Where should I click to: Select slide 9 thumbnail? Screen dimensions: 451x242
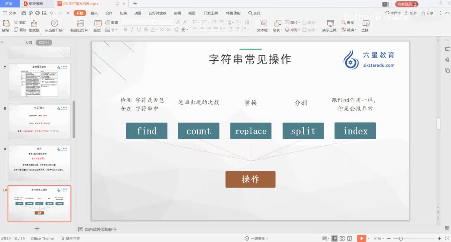pyautogui.click(x=39, y=163)
